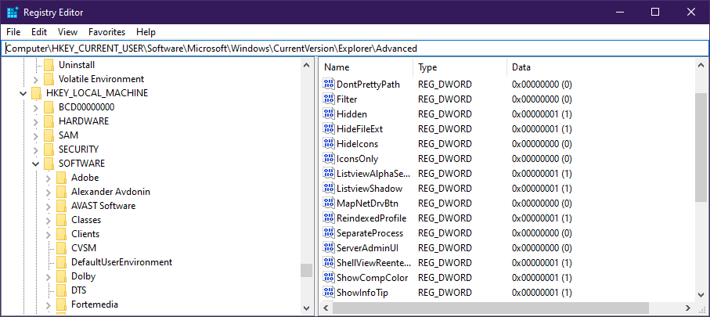Viewport: 710px width, 317px height.
Task: Click the Registry Editor title bar icon
Action: (12, 12)
